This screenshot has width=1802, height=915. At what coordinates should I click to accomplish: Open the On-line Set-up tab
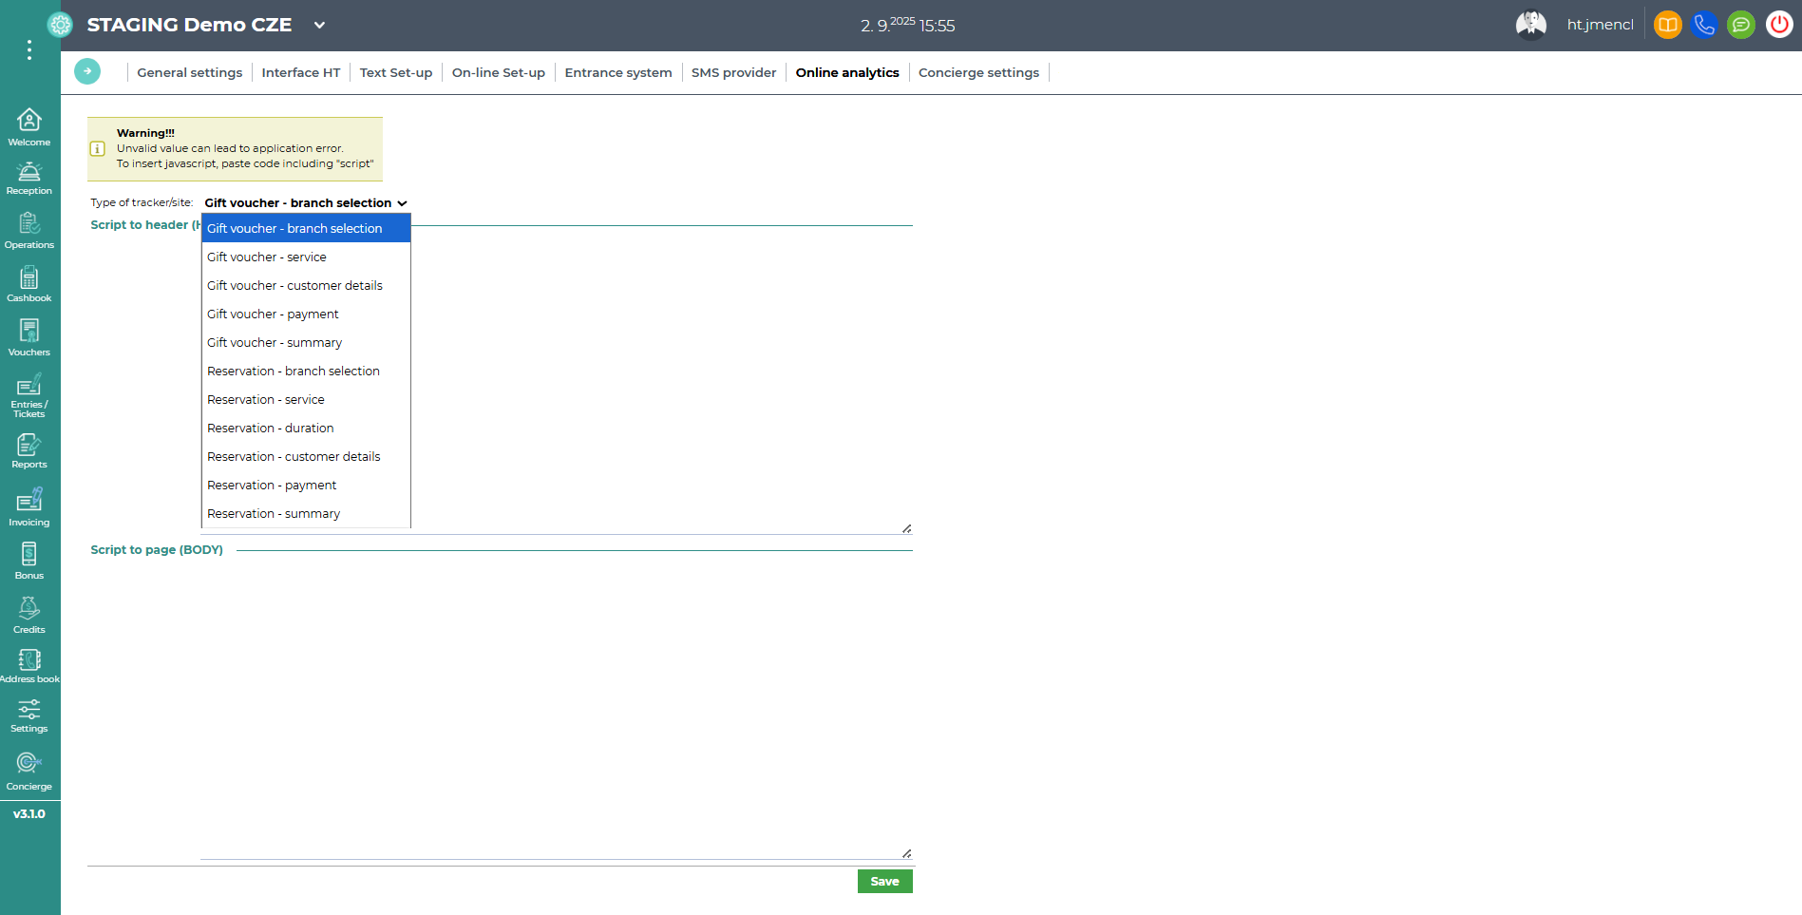tap(499, 72)
